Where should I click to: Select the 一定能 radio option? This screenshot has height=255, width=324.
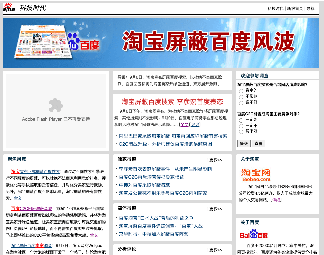tap(241, 120)
